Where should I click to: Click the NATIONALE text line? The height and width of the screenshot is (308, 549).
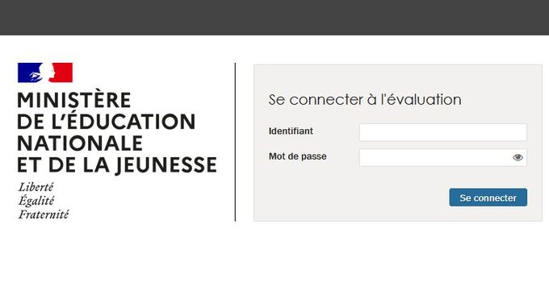(80, 143)
